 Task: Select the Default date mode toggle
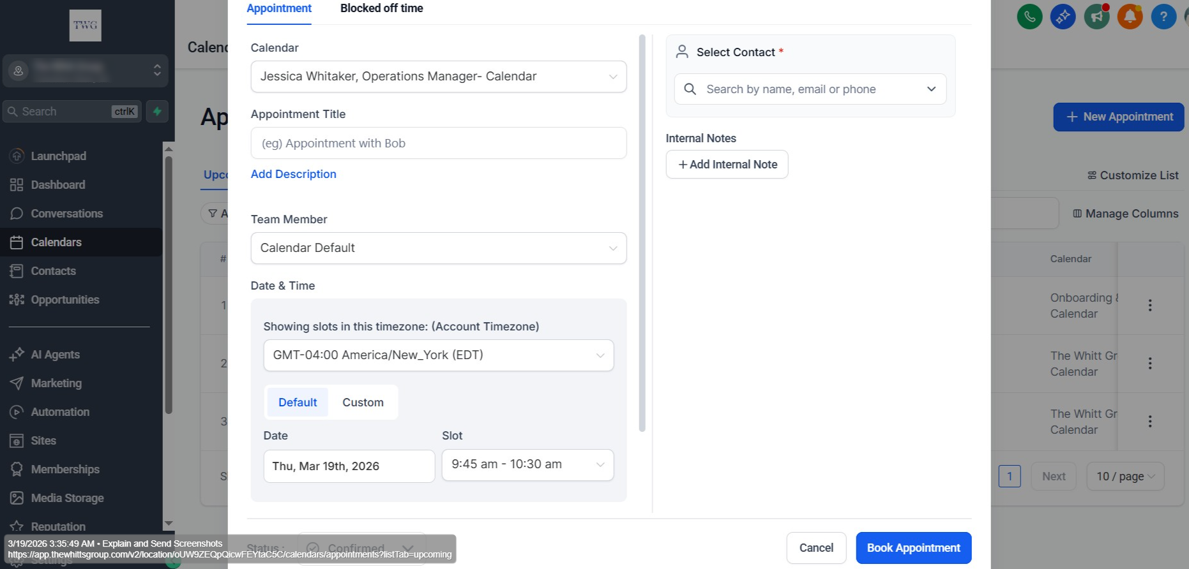[298, 403]
